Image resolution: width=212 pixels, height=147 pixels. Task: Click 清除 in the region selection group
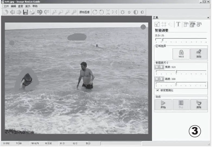coord(199,54)
